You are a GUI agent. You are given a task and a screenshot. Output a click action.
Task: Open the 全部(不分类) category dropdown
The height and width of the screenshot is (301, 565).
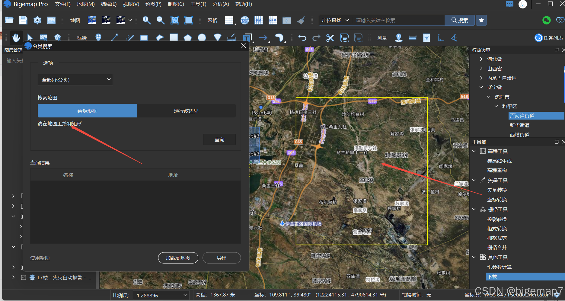(x=75, y=79)
